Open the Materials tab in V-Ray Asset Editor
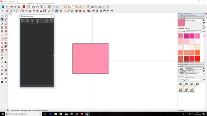Image resolution: width=207 pixels, height=116 pixels. 22,20
